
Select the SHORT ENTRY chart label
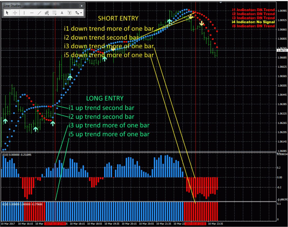pos(118,18)
